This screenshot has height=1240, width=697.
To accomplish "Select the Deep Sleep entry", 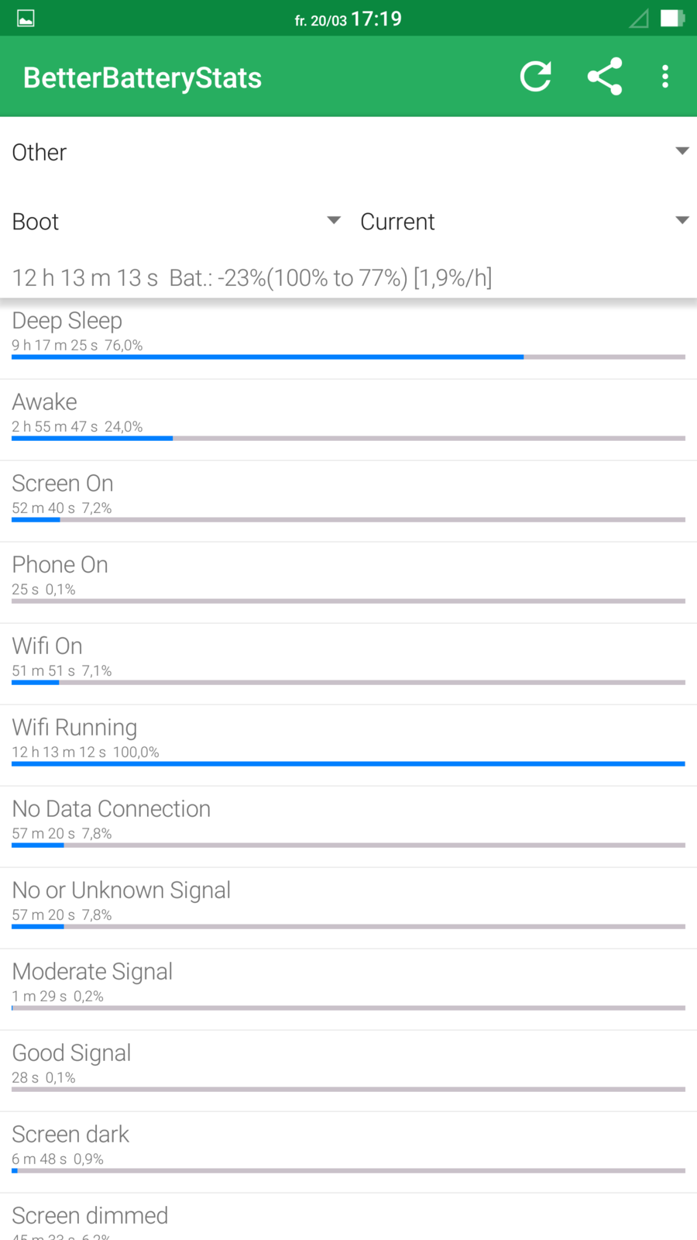I will [348, 334].
